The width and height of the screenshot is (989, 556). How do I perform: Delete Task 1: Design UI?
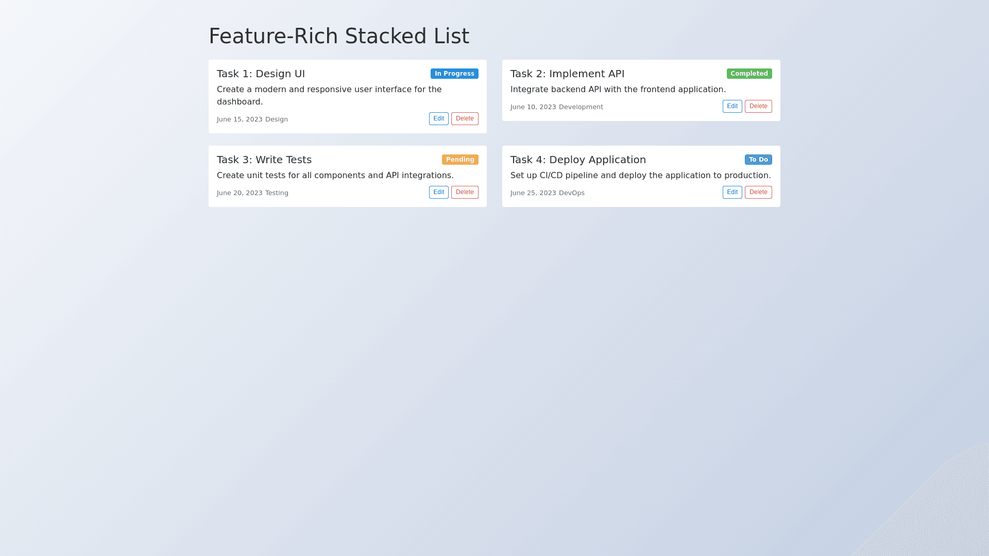465,118
